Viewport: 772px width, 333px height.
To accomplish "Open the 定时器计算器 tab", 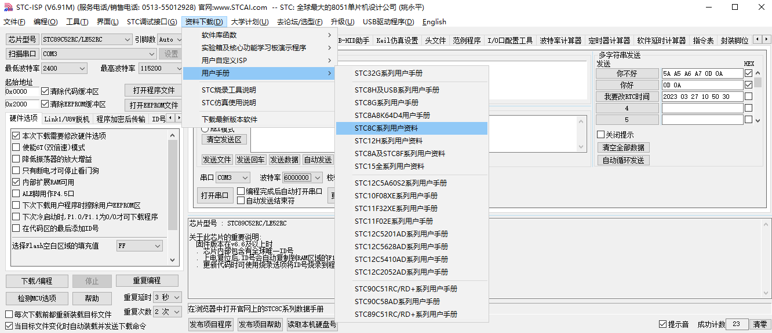I will tap(609, 40).
